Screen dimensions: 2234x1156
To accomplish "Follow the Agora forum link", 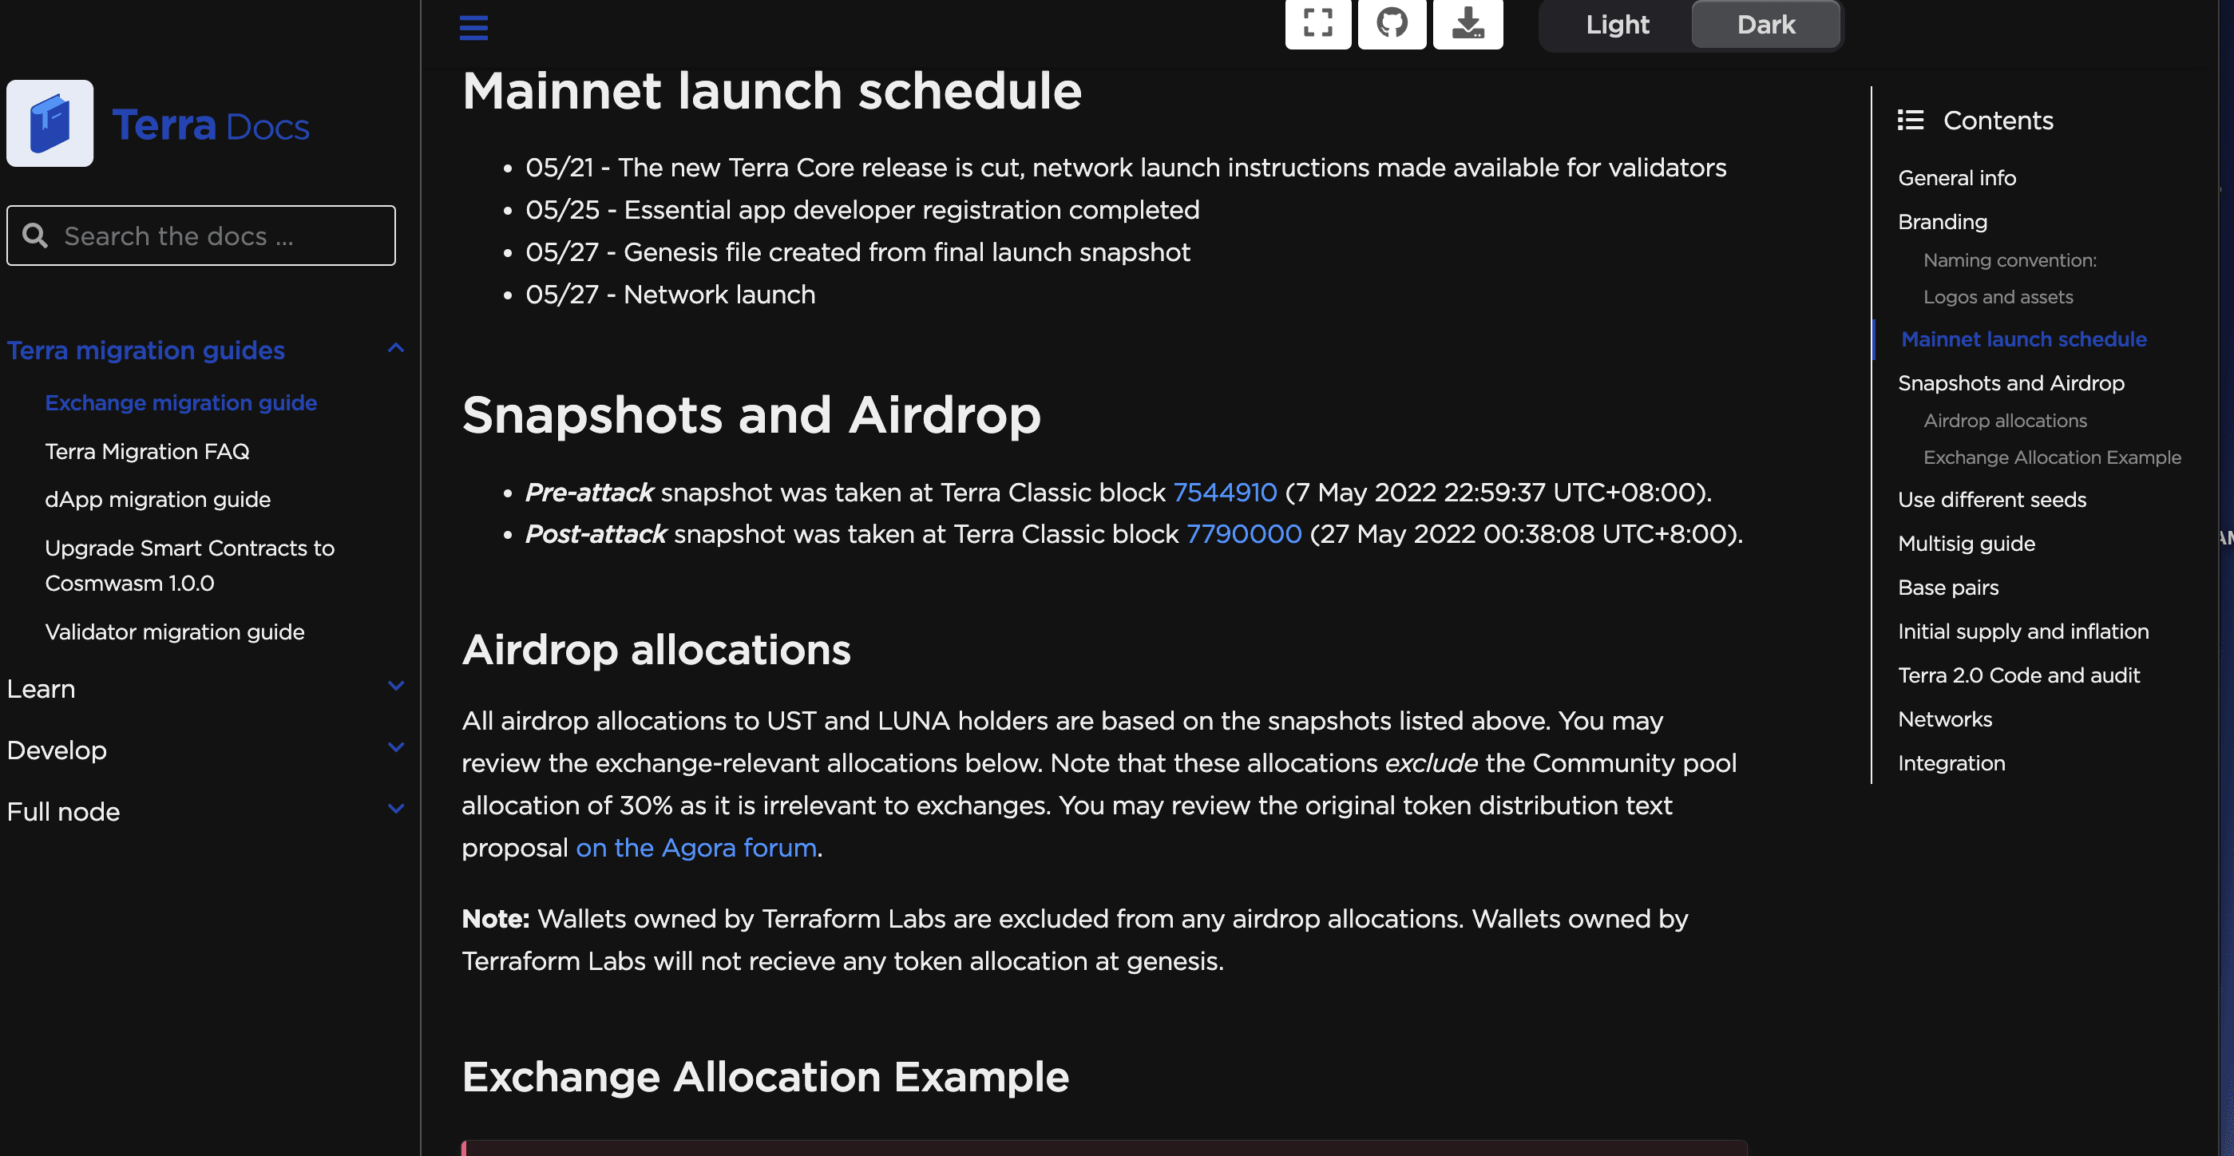I will [695, 847].
